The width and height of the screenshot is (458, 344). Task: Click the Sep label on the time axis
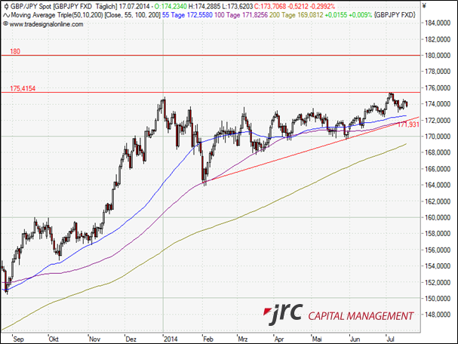coord(17,338)
